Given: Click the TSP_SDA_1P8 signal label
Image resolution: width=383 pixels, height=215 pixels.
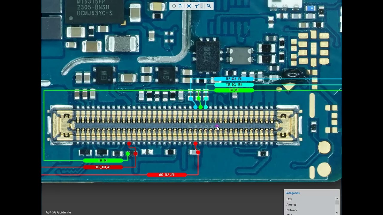Looking at the screenshot, I should (234, 79).
